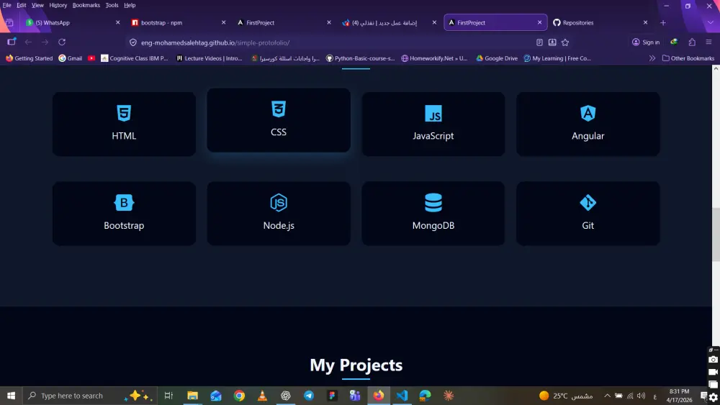Open the Bookmarks menu
Screen dimensions: 720x405
[86, 5]
